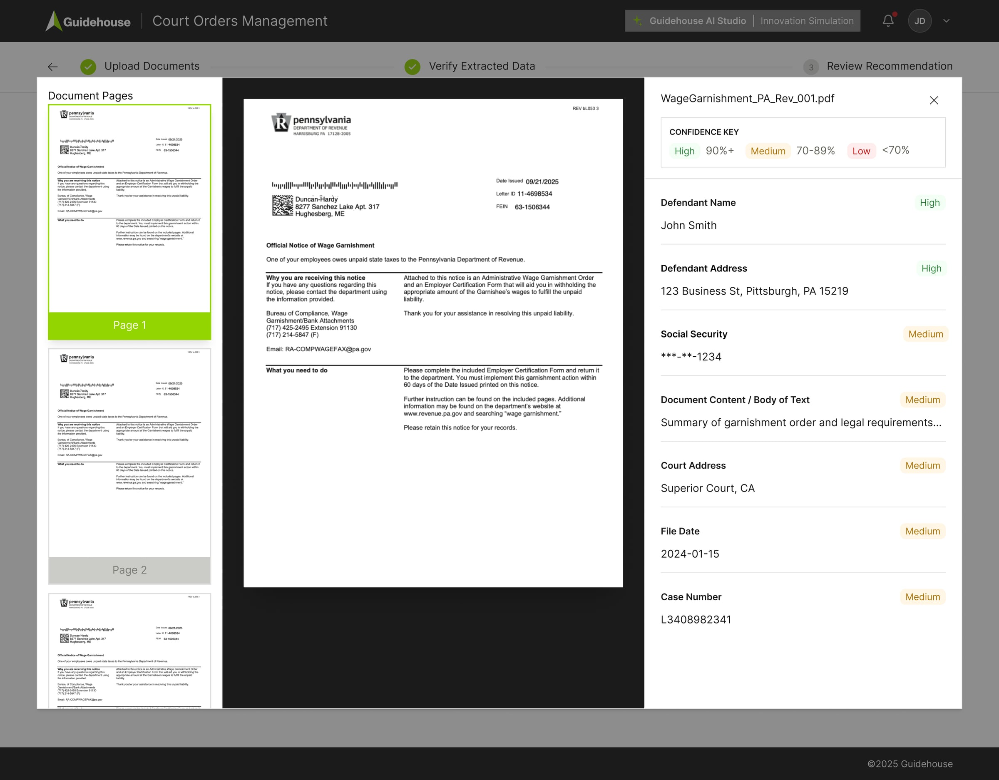Click the back arrow to return
Viewport: 999px width, 780px height.
click(x=52, y=67)
